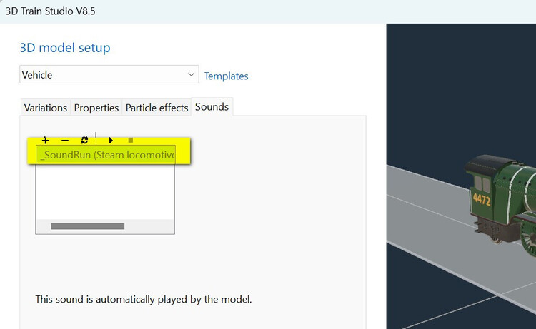Open the Vehicle model type dropdown
The height and width of the screenshot is (329, 536).
pos(109,74)
